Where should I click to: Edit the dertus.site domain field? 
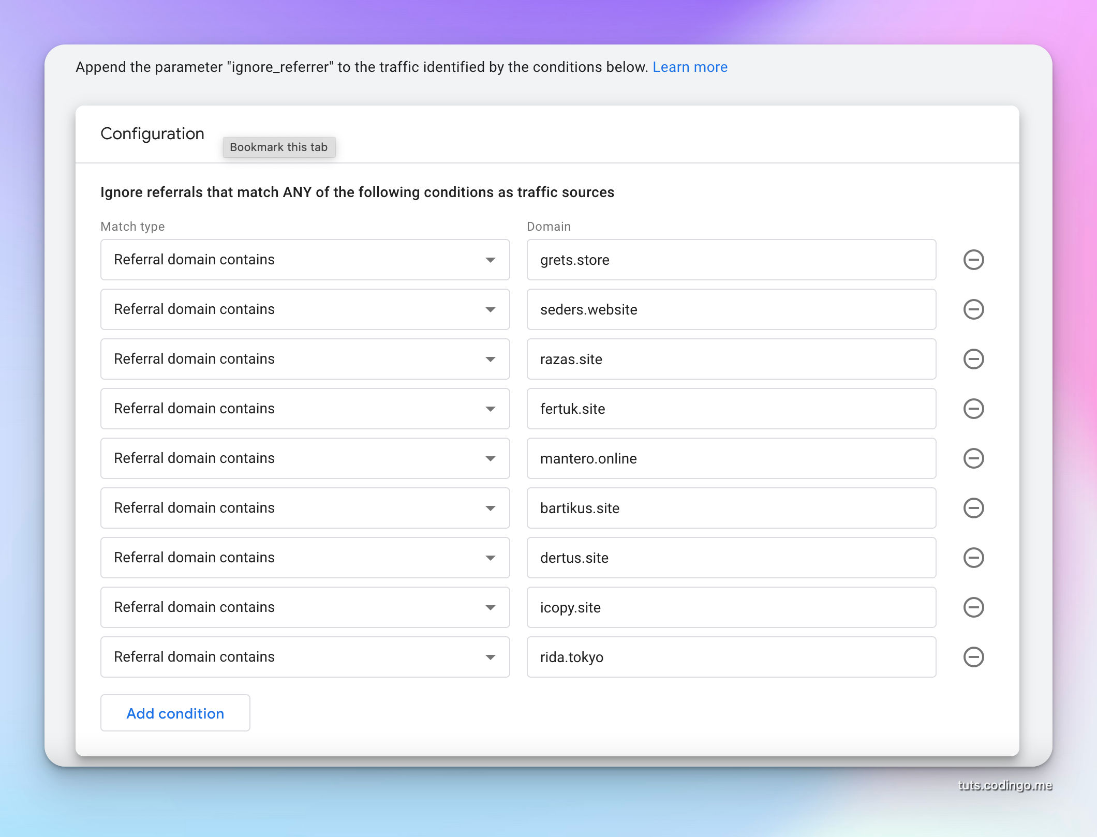point(732,558)
